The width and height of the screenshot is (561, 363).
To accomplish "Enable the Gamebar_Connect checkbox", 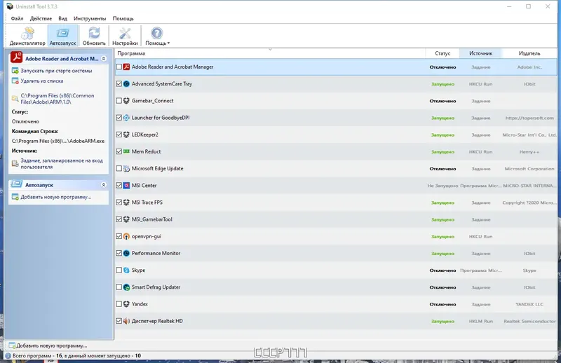I will pyautogui.click(x=119, y=101).
